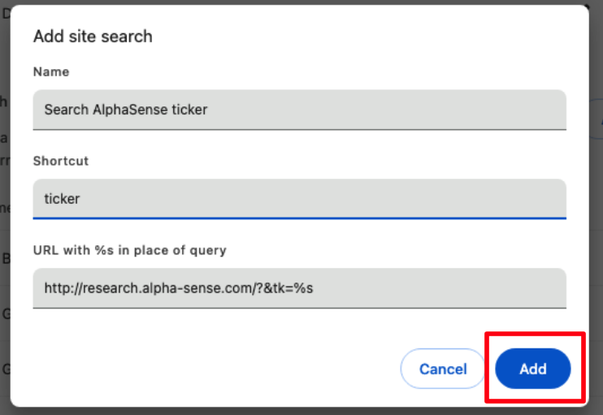Click the 'Search AlphaSense ticker' text
Viewport: 603px width, 415px height.
(126, 110)
